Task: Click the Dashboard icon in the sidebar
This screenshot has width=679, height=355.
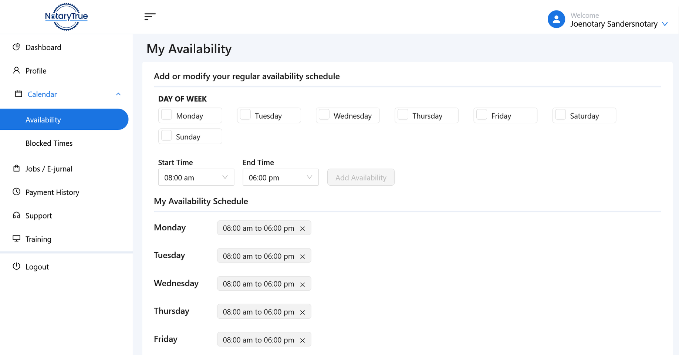Action: tap(17, 47)
